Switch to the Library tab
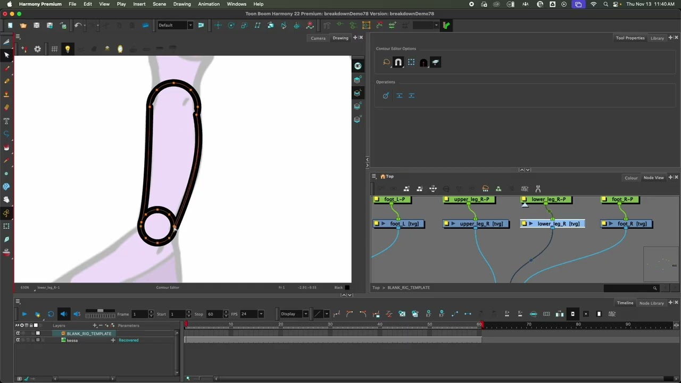Screen dimensions: 681x383 pos(657,38)
